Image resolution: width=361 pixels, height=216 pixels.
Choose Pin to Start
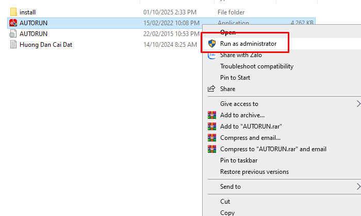[x=235, y=78]
